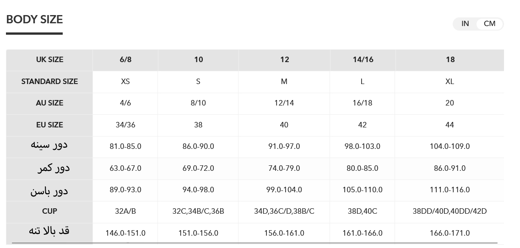The image size is (520, 248).
Task: Click the STANDARD SIZE row label
Action: tap(49, 81)
